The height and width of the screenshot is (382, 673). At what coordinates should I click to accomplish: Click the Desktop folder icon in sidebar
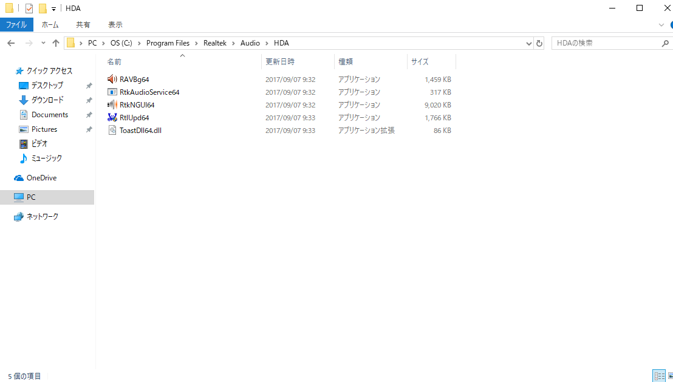(x=24, y=86)
